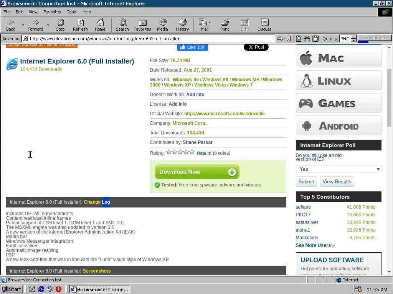
Task: Launch Opera from quick launch
Action: [58, 289]
